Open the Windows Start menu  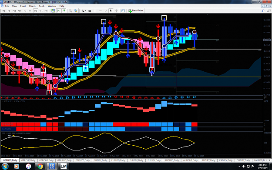point(5,167)
